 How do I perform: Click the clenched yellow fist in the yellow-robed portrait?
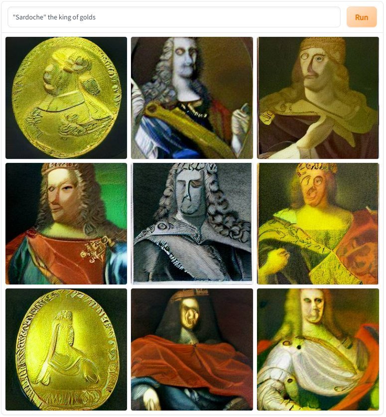click(x=277, y=257)
